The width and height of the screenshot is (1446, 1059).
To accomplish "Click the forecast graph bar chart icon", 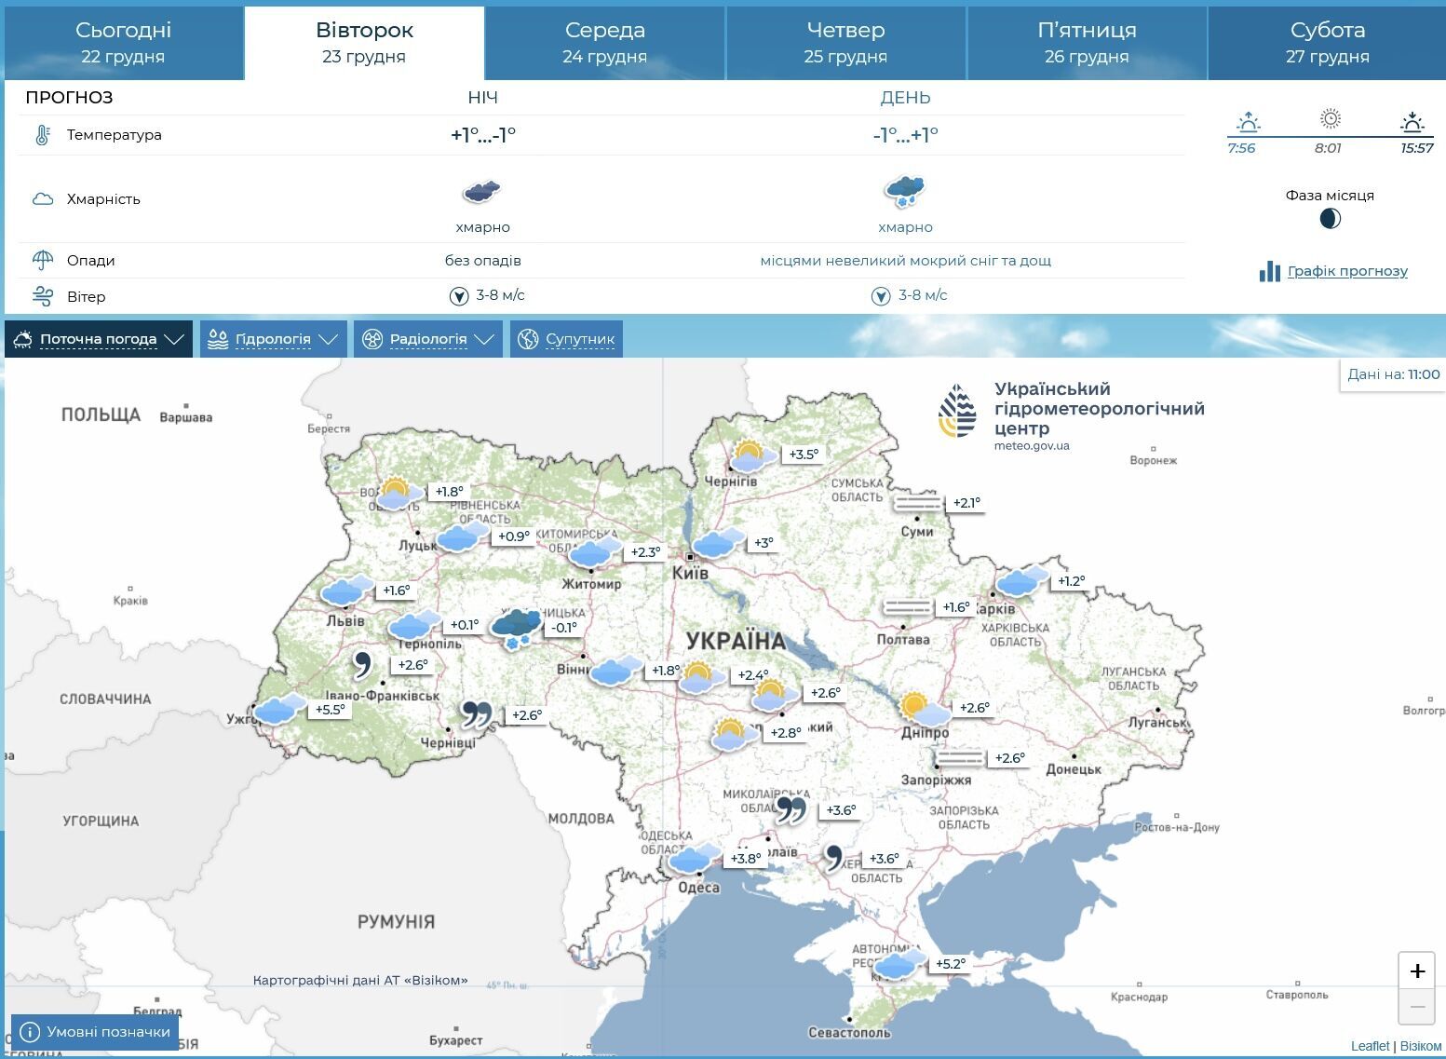I will click(x=1269, y=271).
